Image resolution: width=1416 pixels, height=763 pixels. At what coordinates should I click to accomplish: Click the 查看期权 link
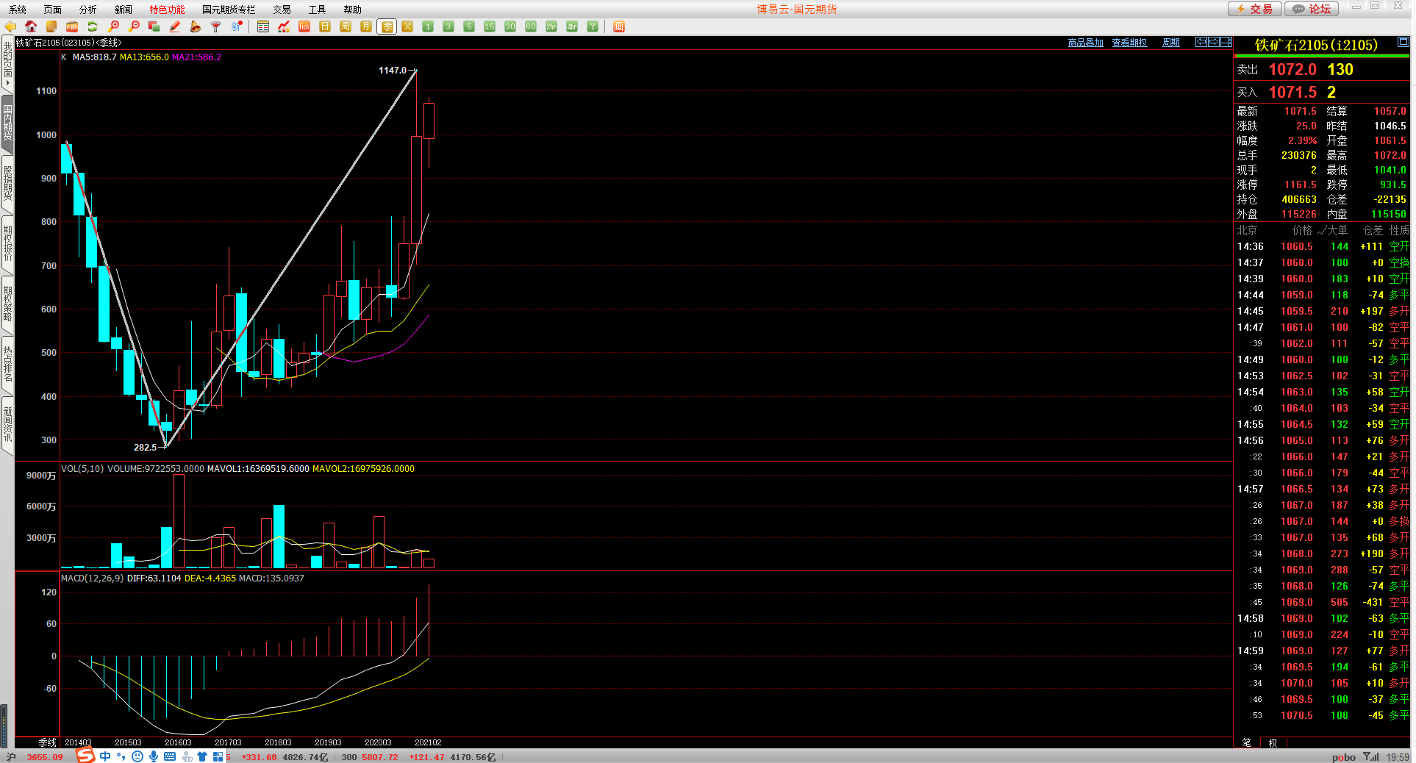[1129, 43]
